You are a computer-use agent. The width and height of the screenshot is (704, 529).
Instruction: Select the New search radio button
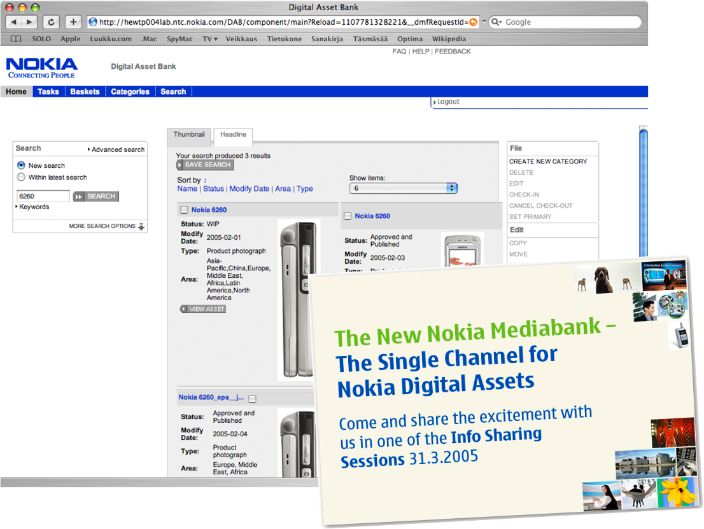point(21,165)
